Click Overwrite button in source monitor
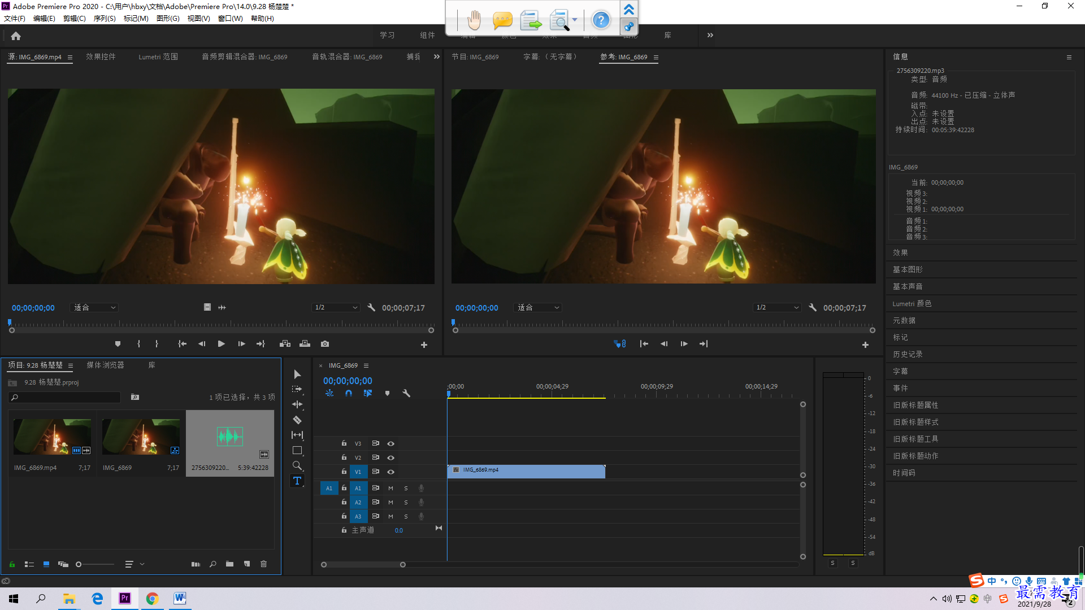The image size is (1085, 610). pyautogui.click(x=305, y=344)
